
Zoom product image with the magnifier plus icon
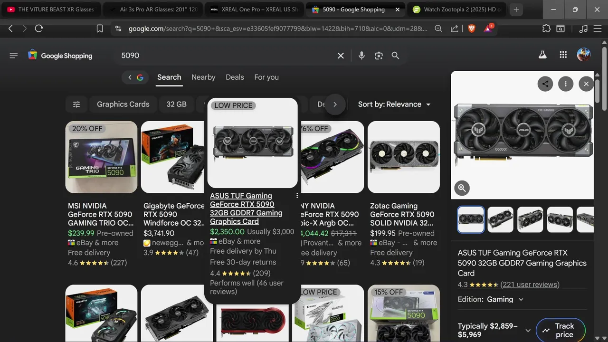462,189
